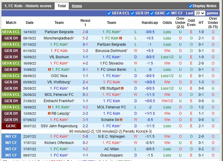
Task: Switch to the Total tab
Action: coord(62,6)
